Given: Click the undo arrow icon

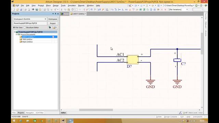Looking at the screenshot, I should coord(91,10).
